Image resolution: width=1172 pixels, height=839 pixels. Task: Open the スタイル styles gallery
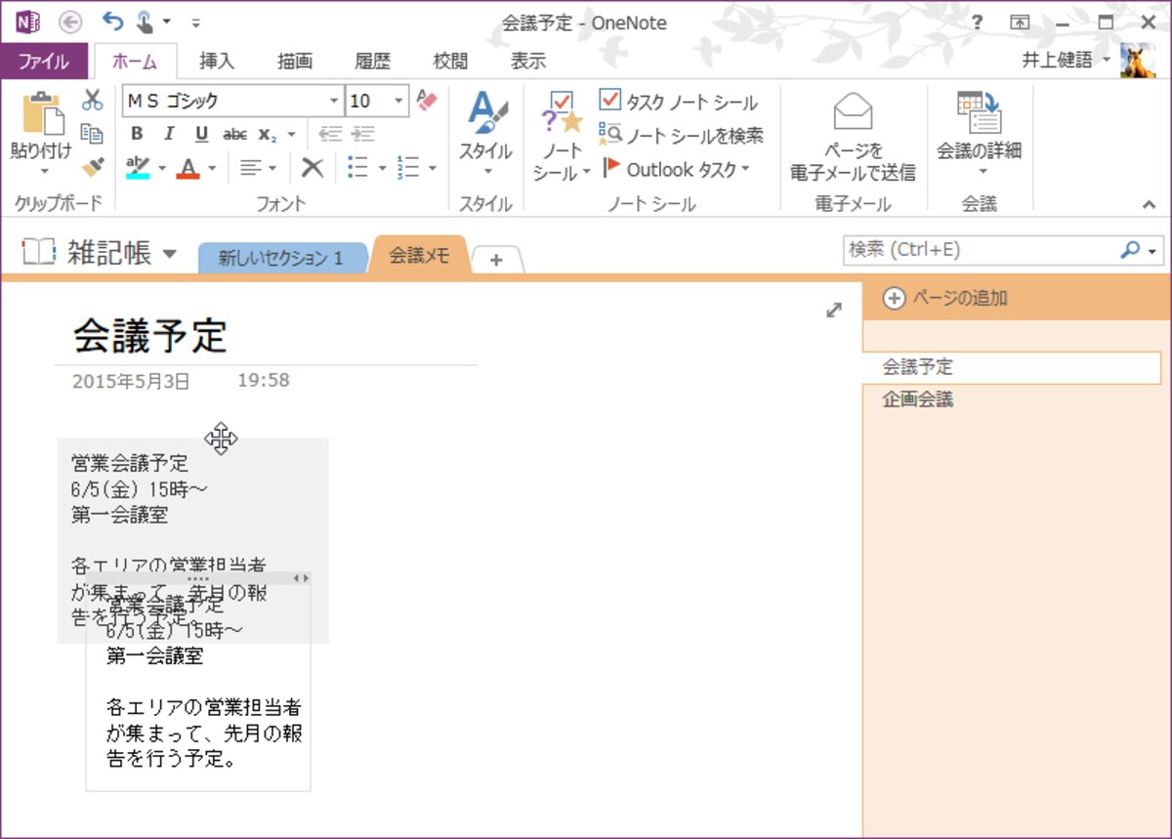pos(485,134)
